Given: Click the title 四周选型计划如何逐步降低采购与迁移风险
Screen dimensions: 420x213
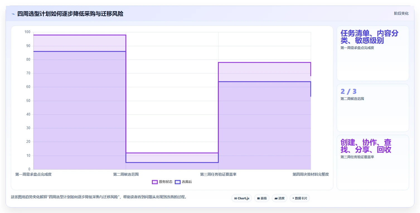Looking at the screenshot, I should pyautogui.click(x=70, y=14).
